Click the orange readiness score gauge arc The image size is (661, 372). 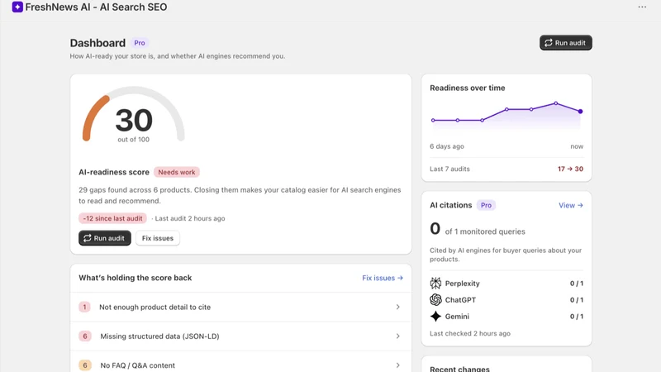[x=93, y=116]
